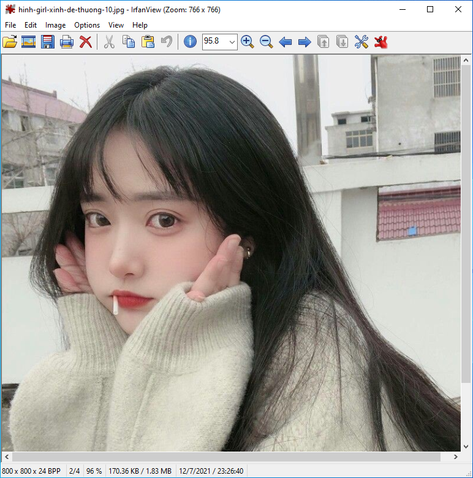
Task: Click the Print icon in toolbar
Action: tap(67, 42)
